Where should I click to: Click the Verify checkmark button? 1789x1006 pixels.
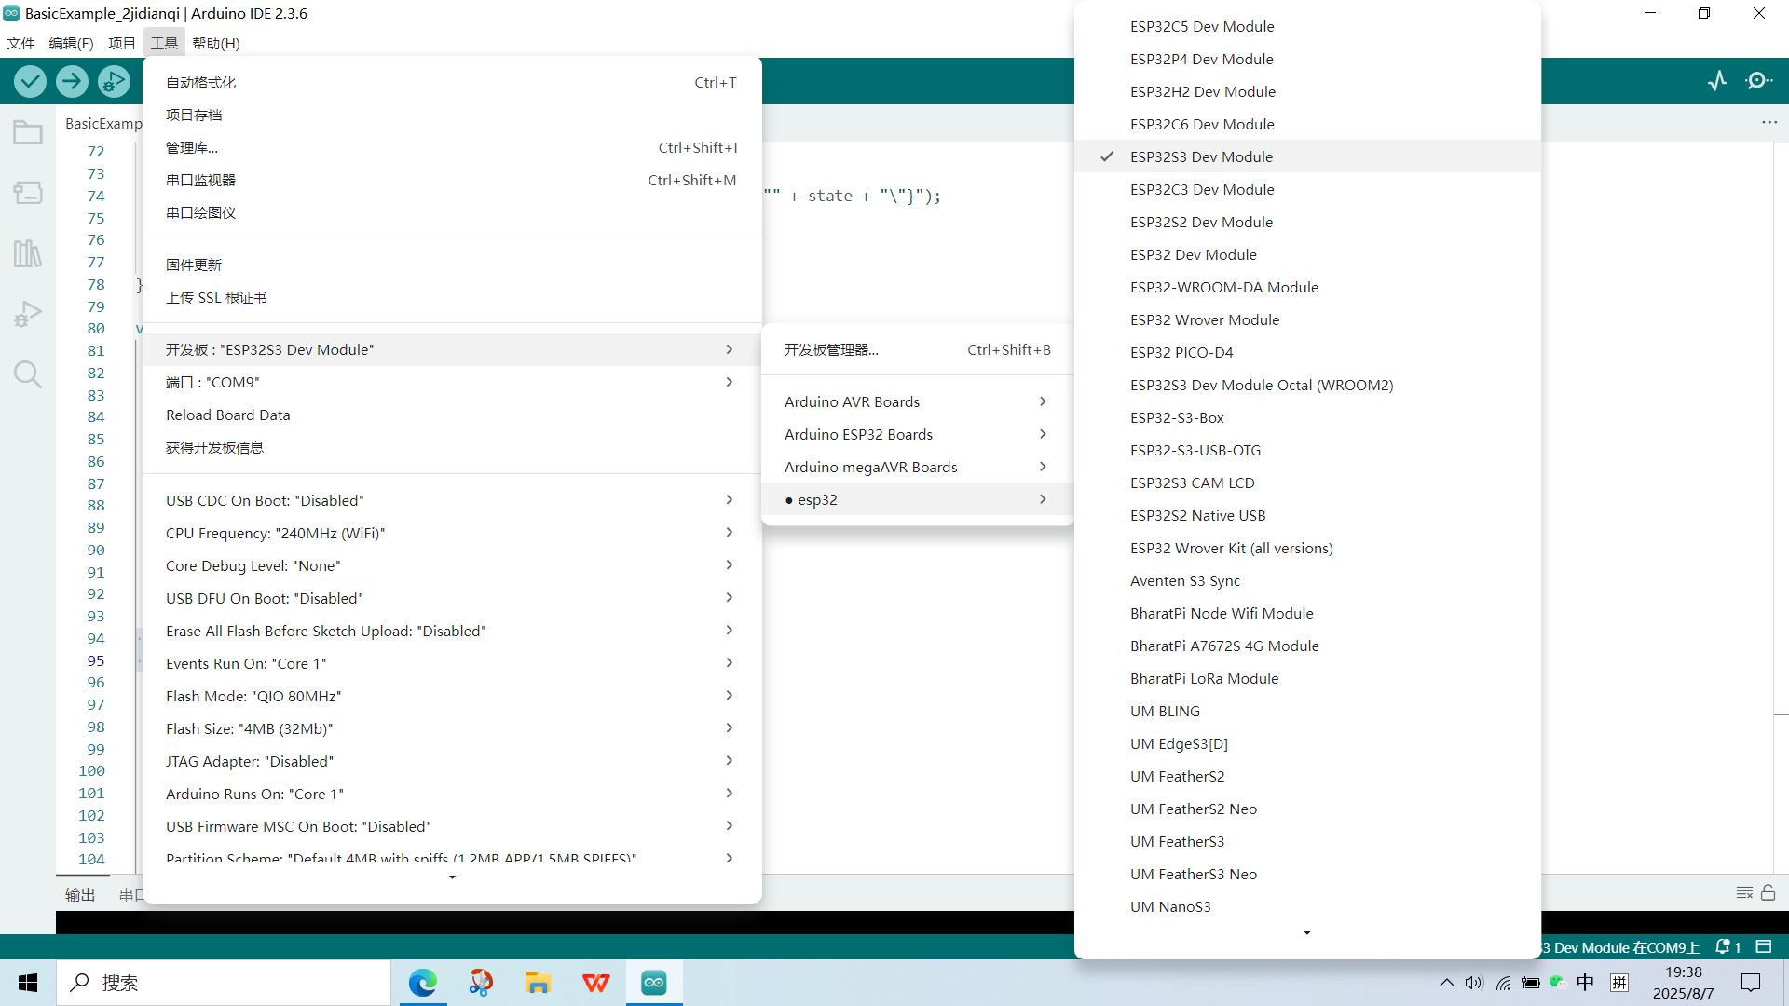tap(31, 82)
